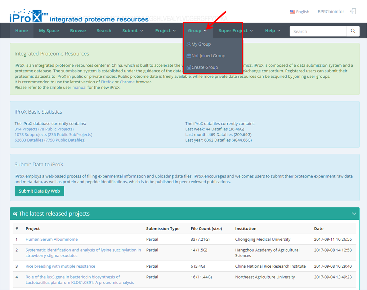The width and height of the screenshot is (367, 290).
Task: Open 62603 Datafiles statistics link
Action: [x=50, y=140]
